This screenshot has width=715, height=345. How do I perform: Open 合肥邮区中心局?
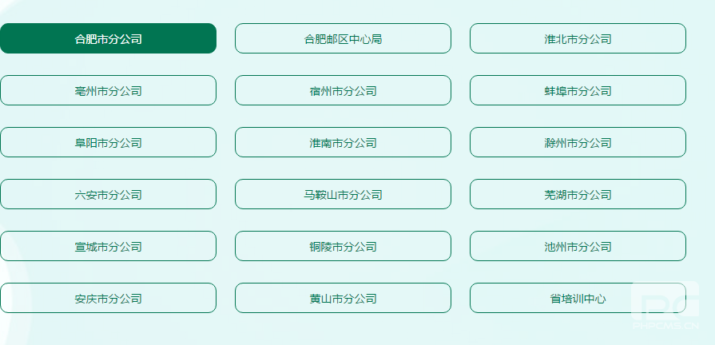[343, 38]
